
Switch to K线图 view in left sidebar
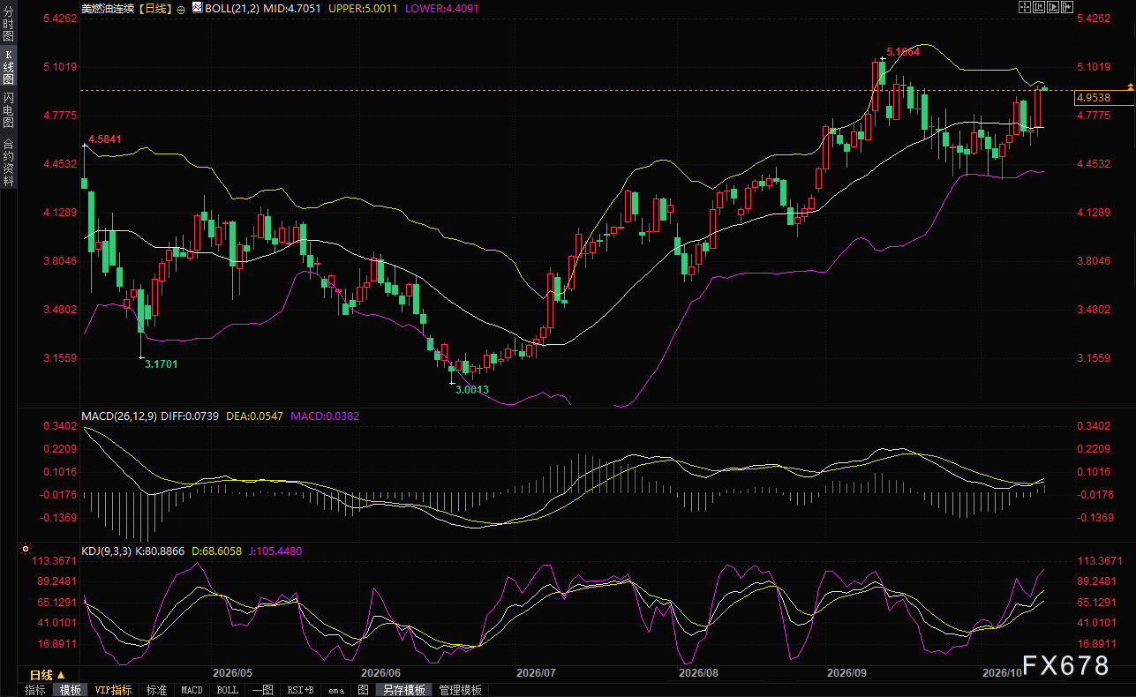point(8,67)
